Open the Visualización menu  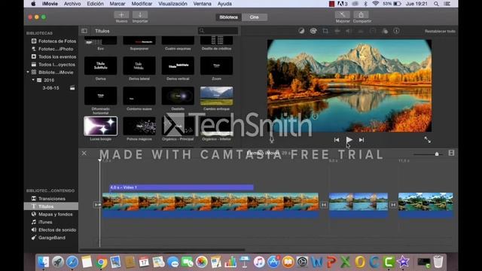click(x=172, y=4)
